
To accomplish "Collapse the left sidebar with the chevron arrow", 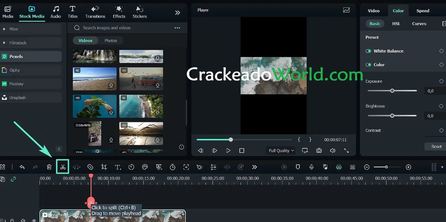I will [x=59, y=149].
